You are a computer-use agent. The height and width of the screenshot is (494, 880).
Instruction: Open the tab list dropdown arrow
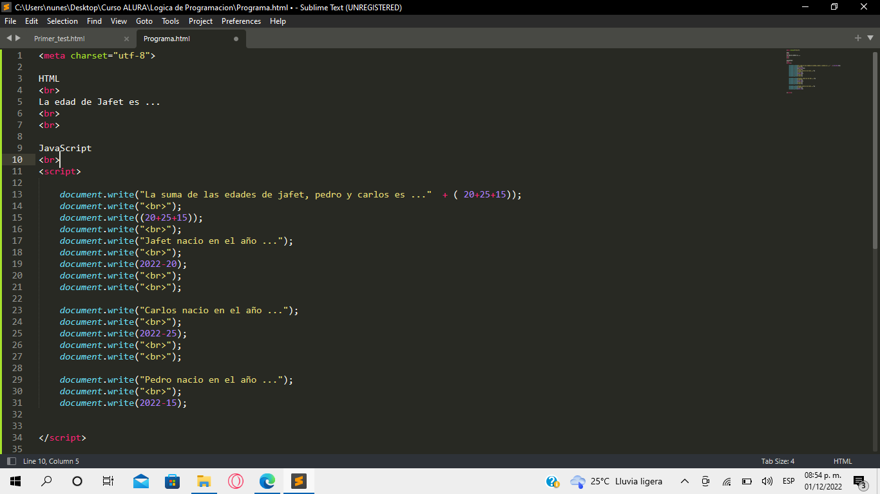pos(870,39)
